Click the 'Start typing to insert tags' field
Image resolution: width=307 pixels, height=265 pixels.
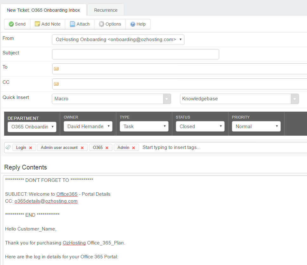pyautogui.click(x=171, y=147)
